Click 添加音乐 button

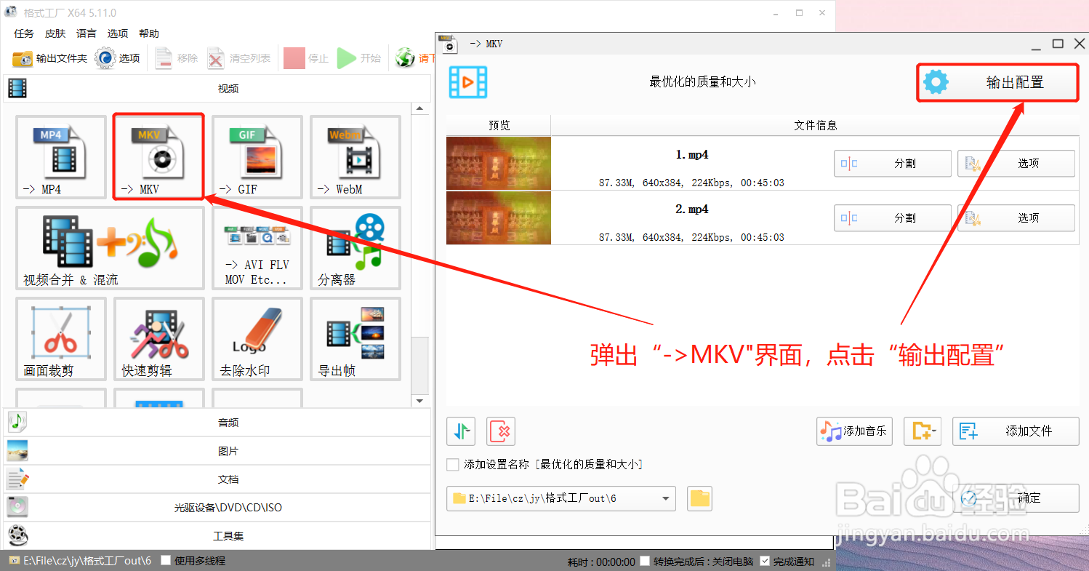coord(854,431)
